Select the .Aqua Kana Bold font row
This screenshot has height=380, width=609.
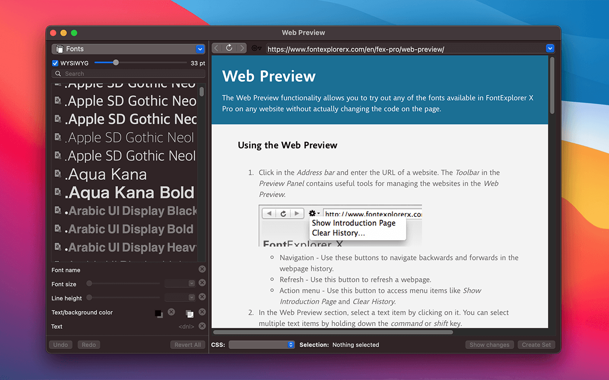(125, 193)
